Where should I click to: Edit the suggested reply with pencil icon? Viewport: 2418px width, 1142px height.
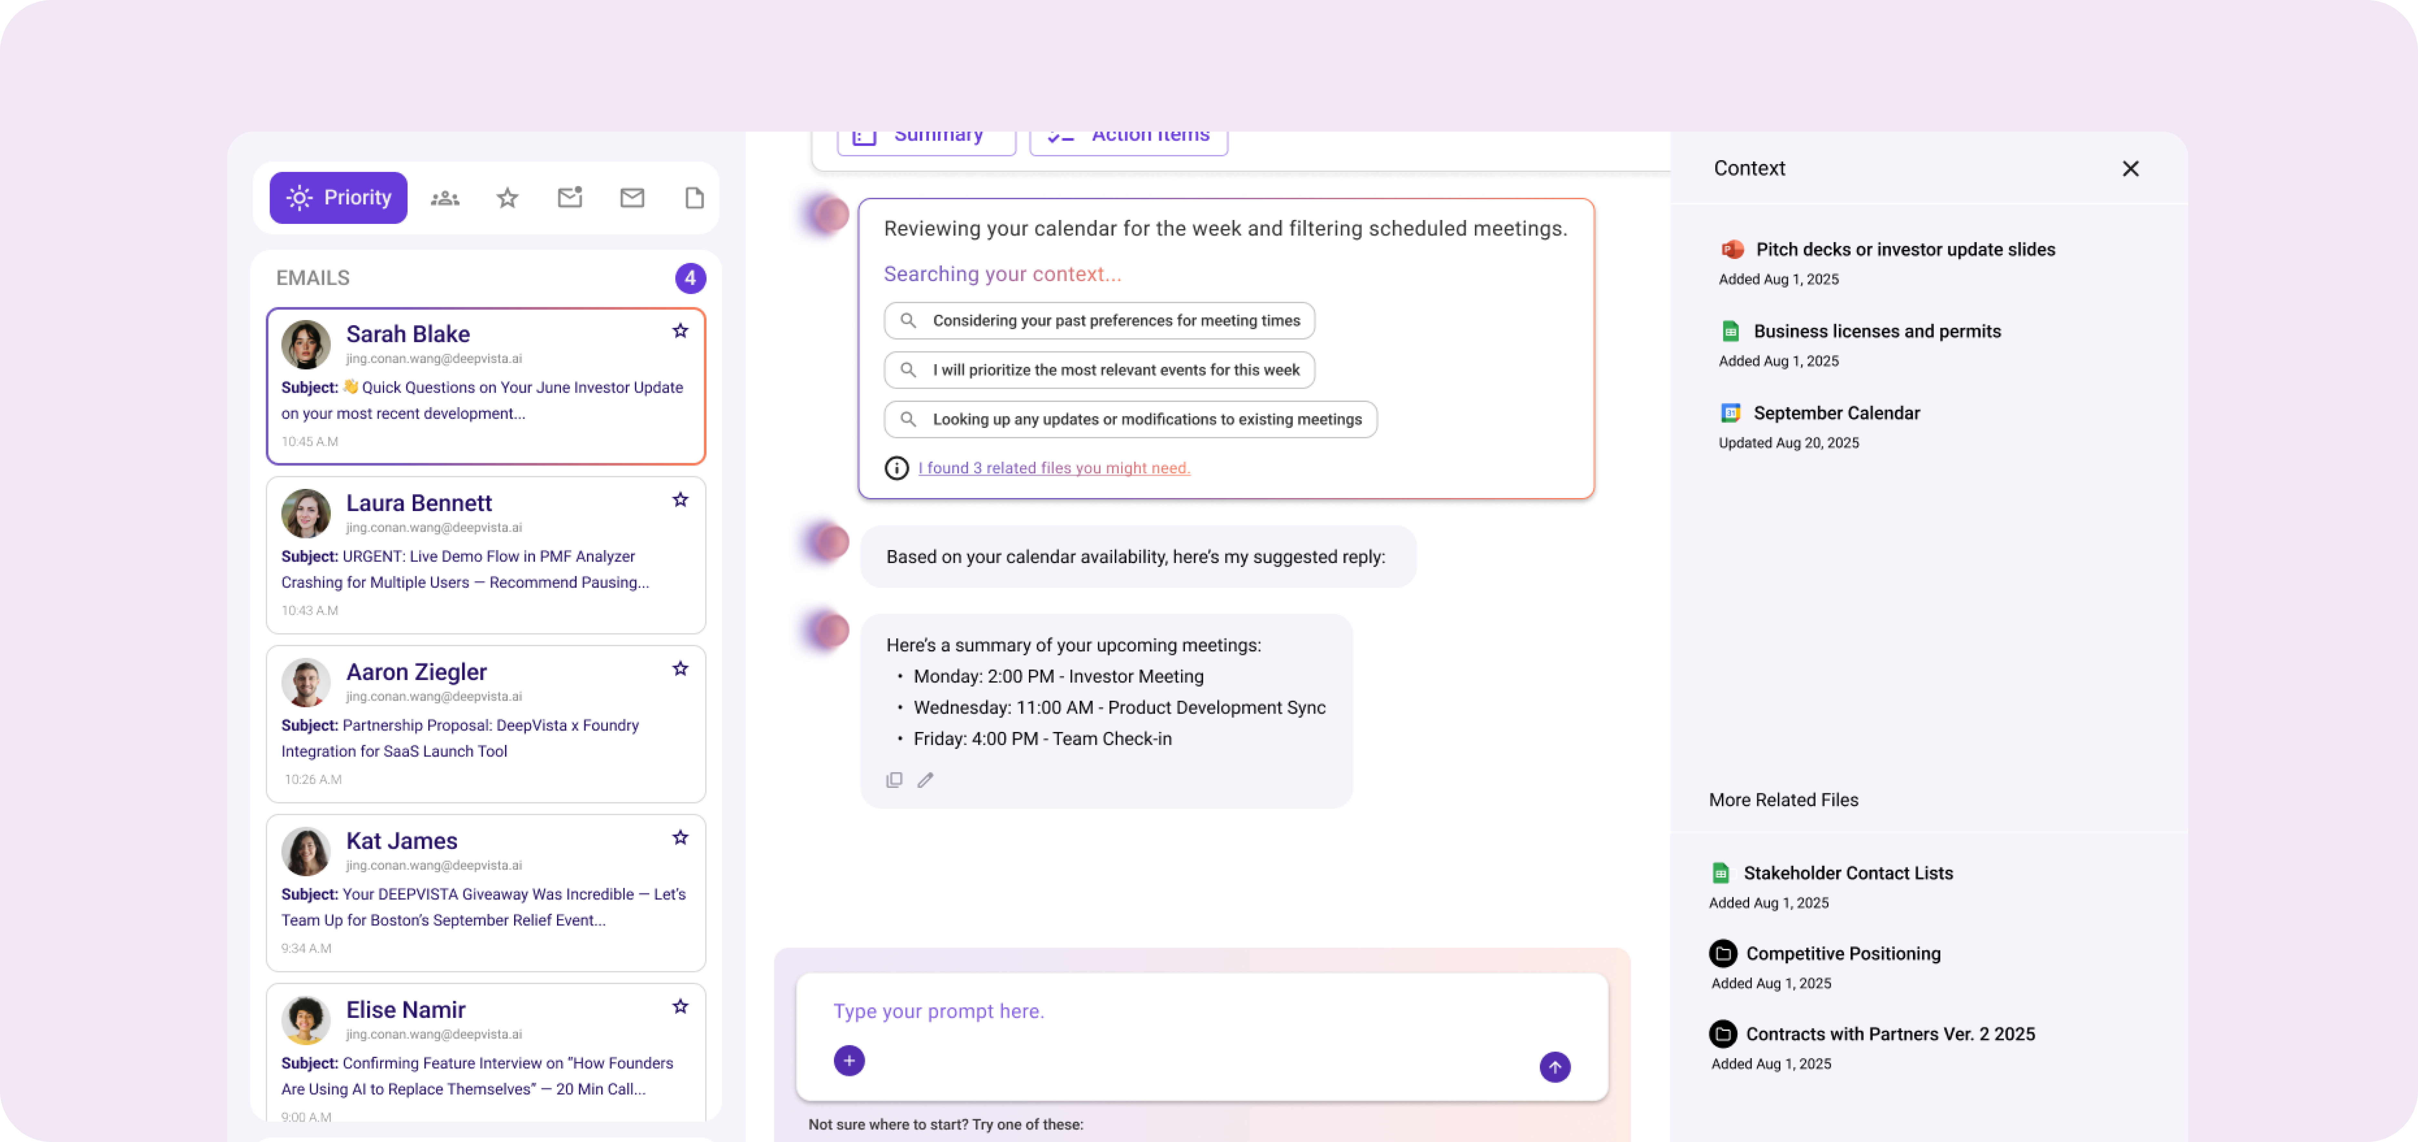(926, 780)
